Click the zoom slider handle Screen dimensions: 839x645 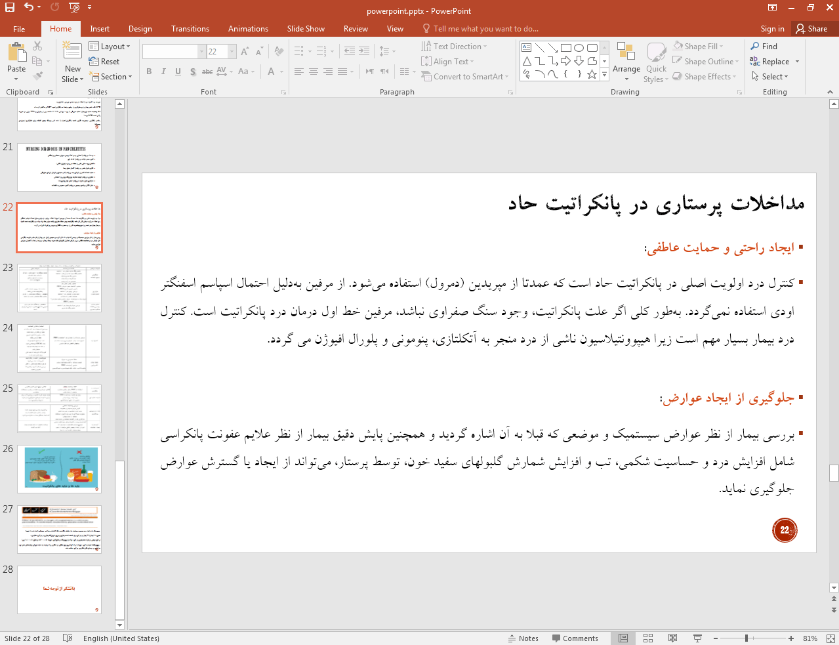747,638
